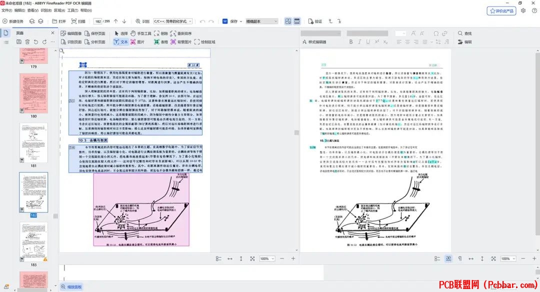Viewport: 540px width, 292px height.
Task: Open 样式编辑器 (Style Editor)
Action: (x=314, y=42)
